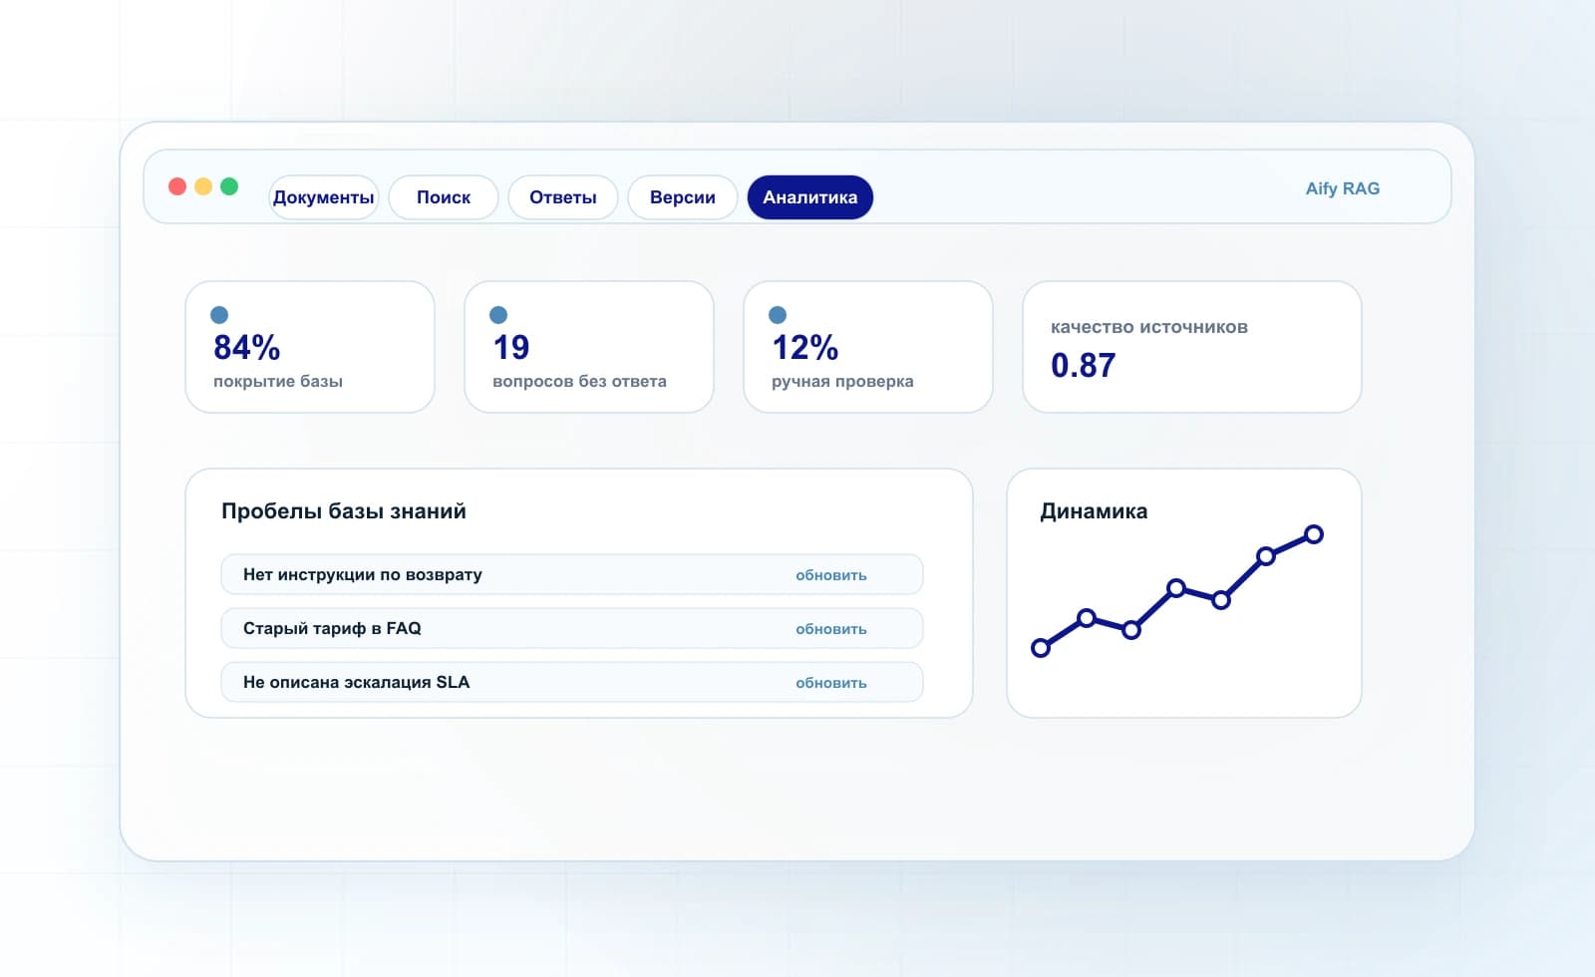The width and height of the screenshot is (1595, 977).
Task: Open the Ответы tab
Action: 563,197
